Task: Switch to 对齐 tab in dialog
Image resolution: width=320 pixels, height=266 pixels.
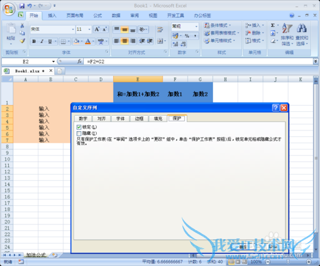Action: click(102, 119)
